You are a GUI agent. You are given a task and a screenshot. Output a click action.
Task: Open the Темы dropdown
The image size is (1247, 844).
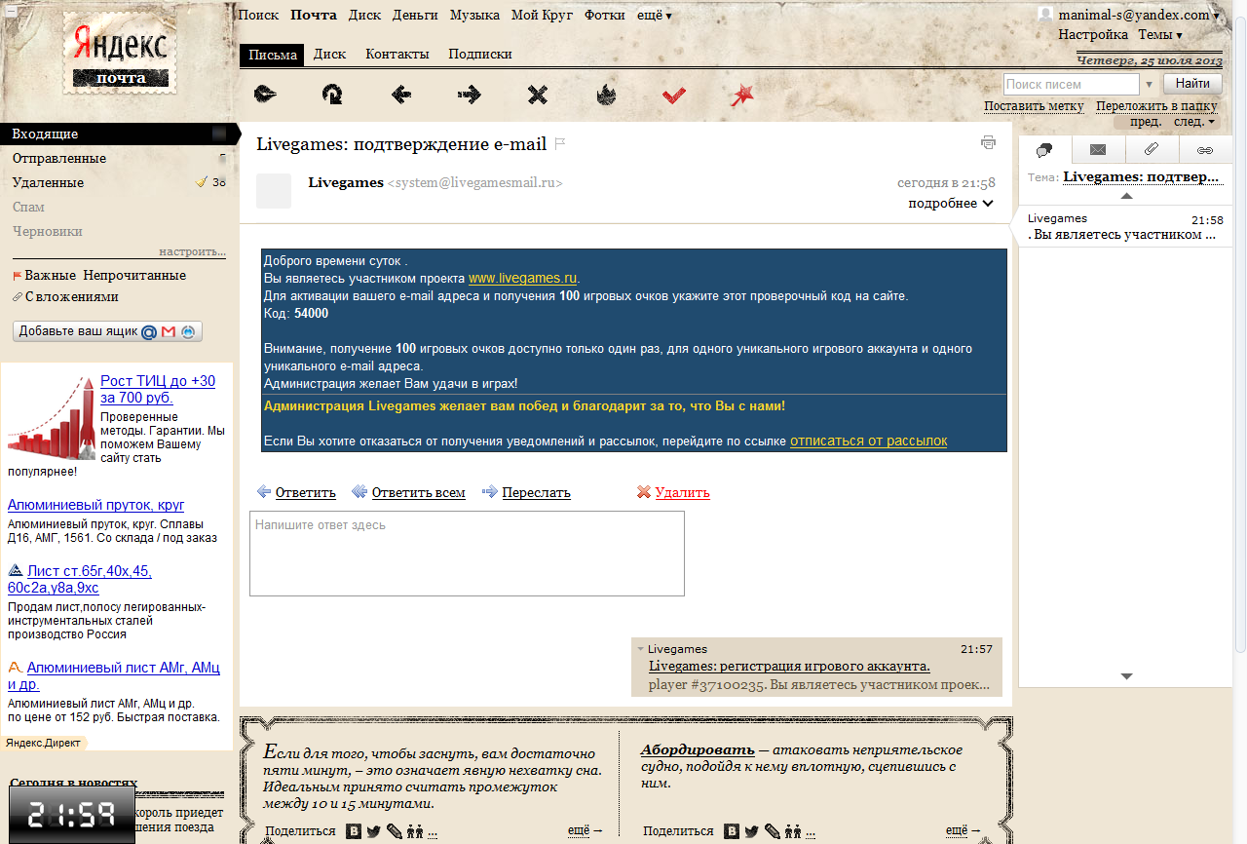coord(1160,34)
